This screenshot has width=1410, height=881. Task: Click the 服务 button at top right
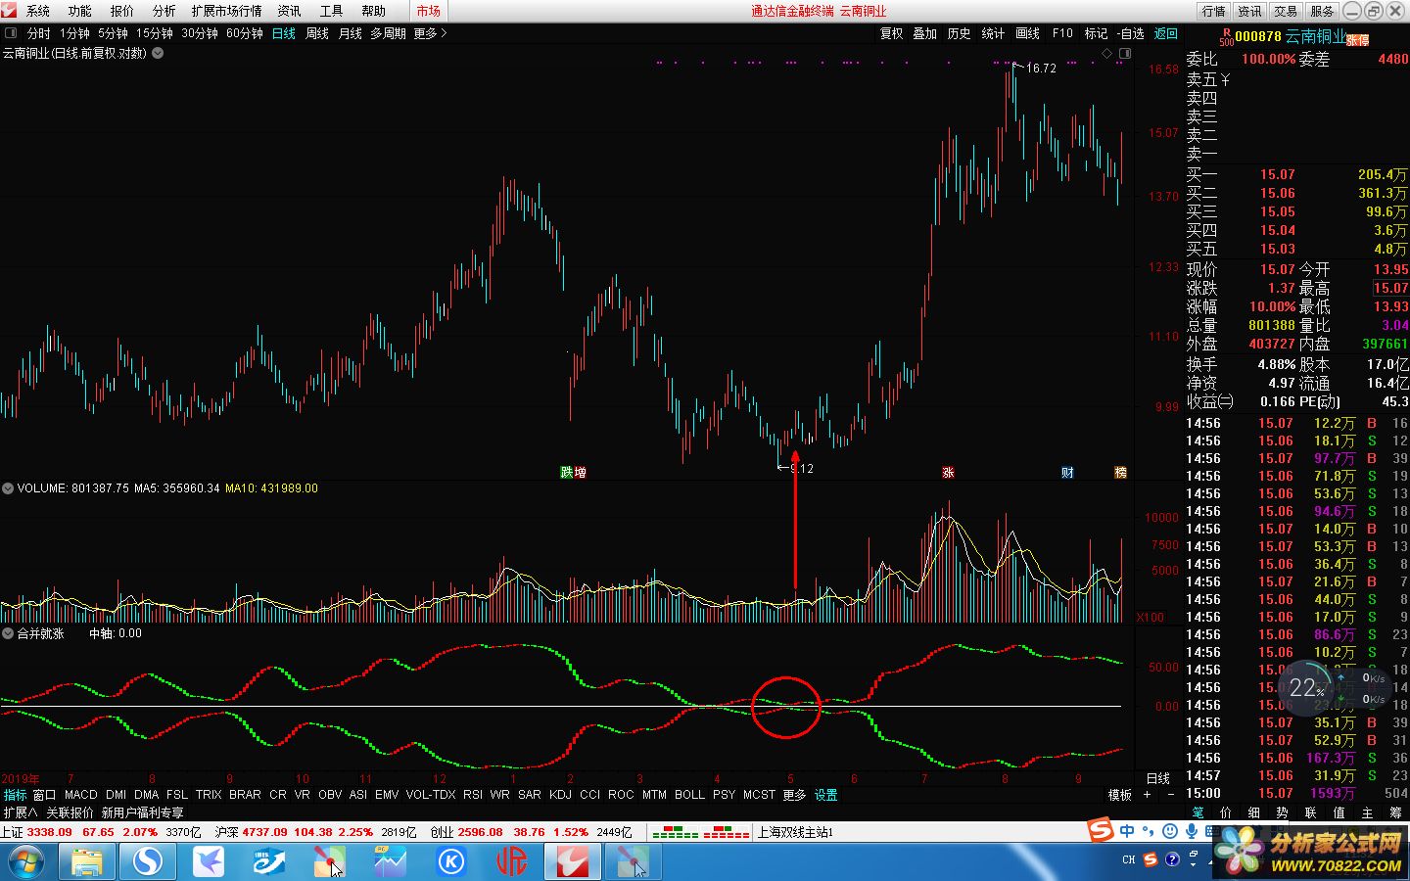point(1322,11)
